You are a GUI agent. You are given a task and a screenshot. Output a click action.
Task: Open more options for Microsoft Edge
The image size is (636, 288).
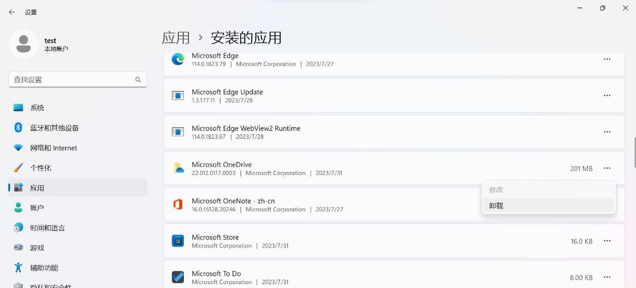click(x=607, y=59)
